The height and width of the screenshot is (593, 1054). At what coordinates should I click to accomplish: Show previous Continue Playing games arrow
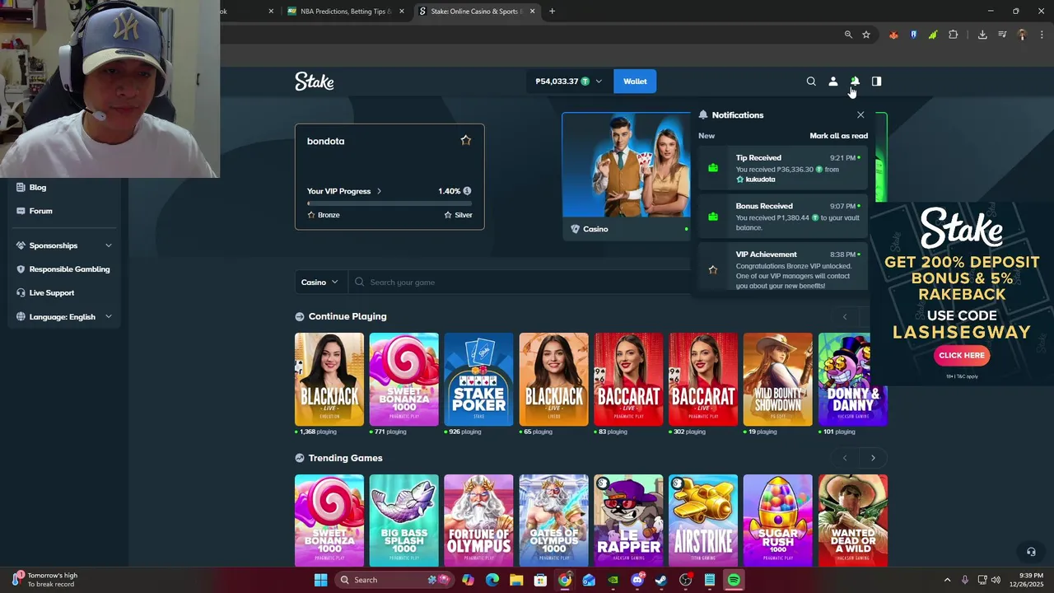845,316
